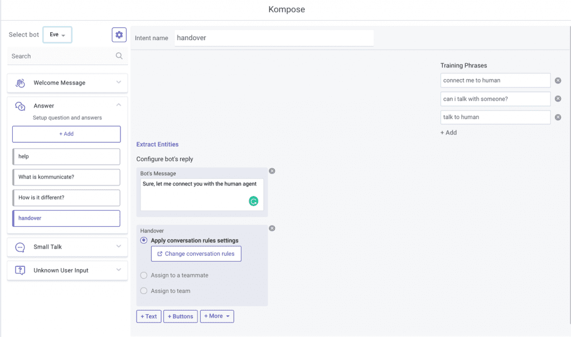Add a + Buttons reply block

[180, 316]
